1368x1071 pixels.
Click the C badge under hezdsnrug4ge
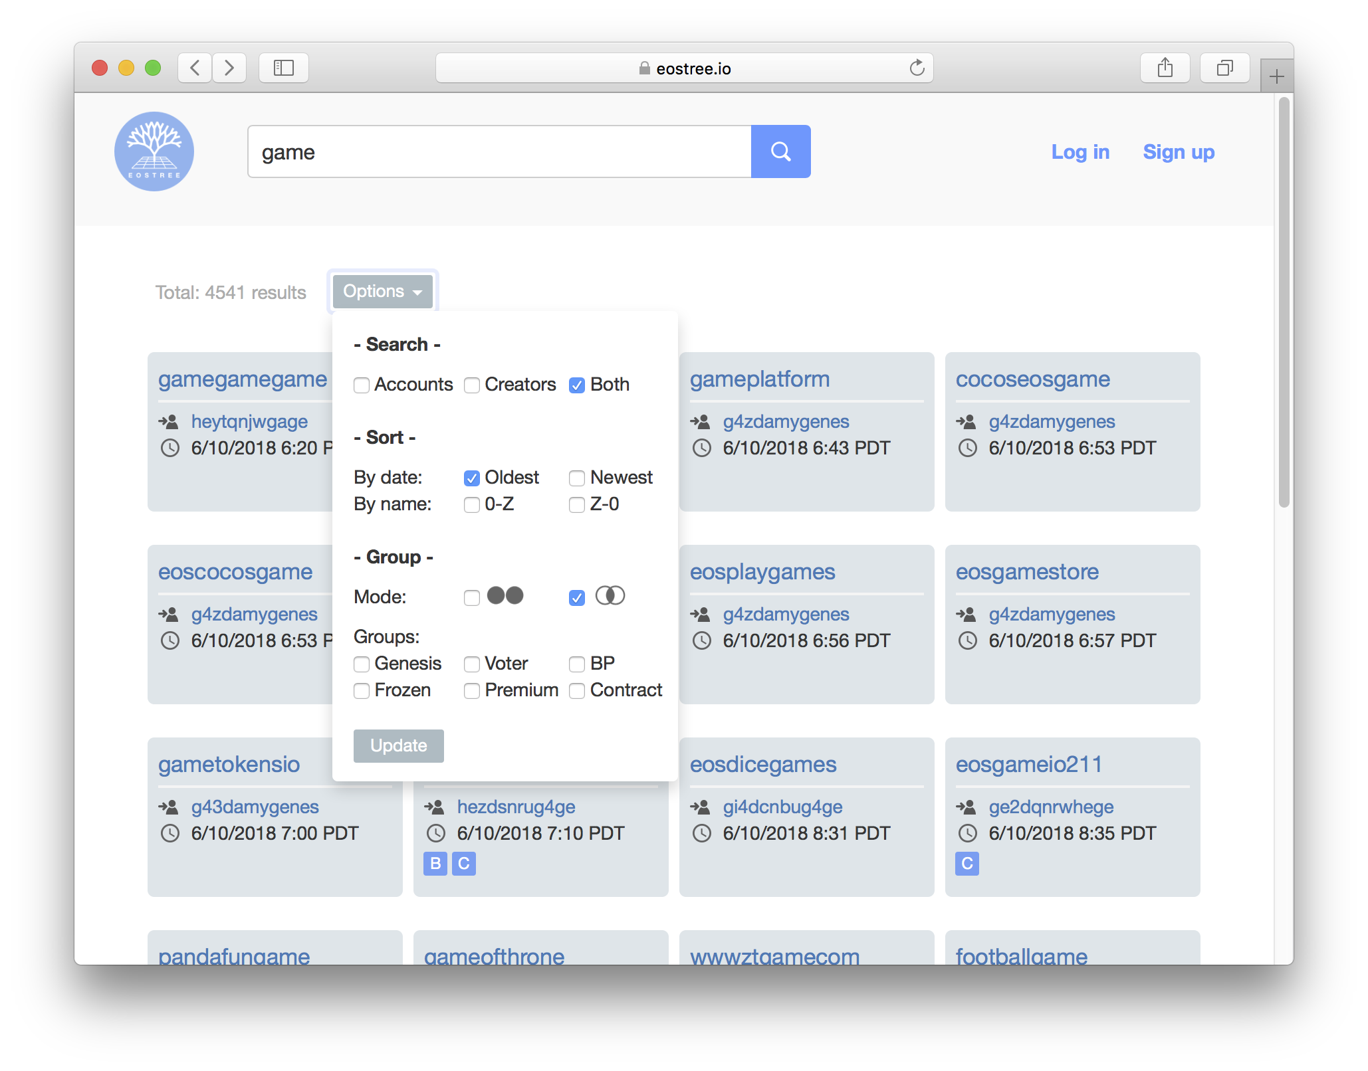click(464, 863)
